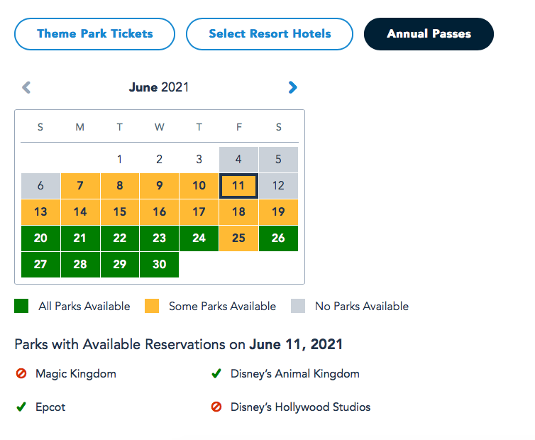Choose June 25 on the calendar

238,238
